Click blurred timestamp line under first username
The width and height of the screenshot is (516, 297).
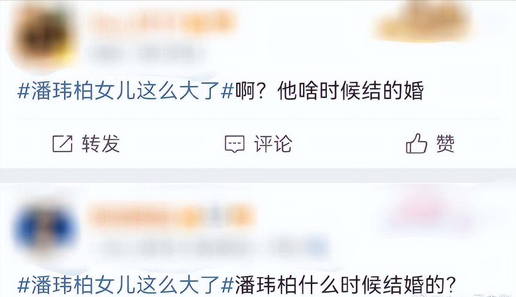tap(146, 53)
